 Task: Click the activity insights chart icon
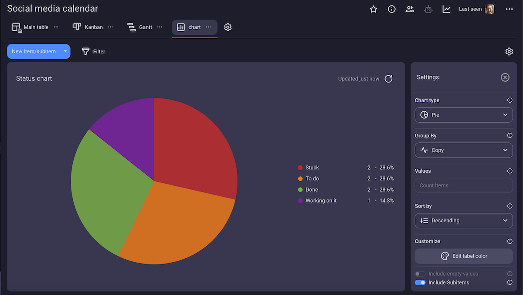tap(446, 9)
